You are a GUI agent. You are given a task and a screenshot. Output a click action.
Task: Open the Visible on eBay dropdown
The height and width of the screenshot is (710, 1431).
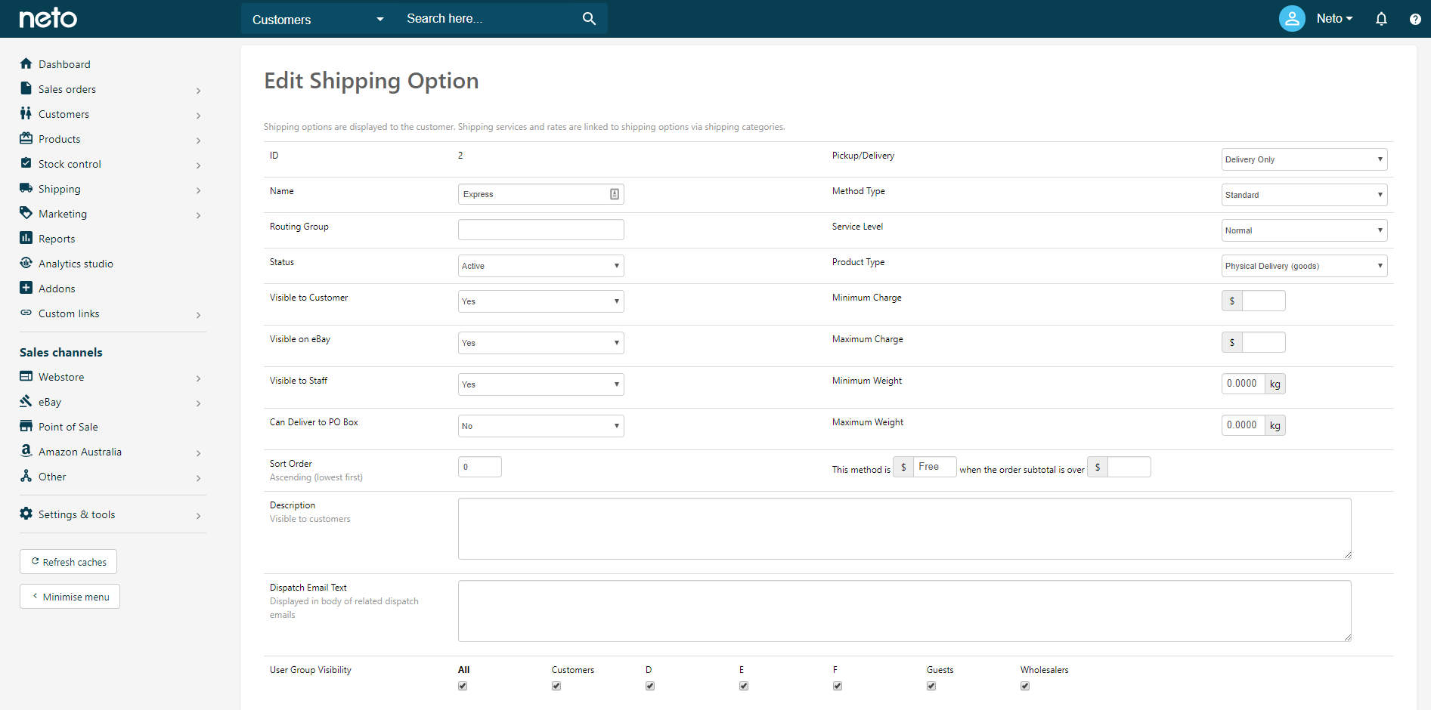(541, 343)
